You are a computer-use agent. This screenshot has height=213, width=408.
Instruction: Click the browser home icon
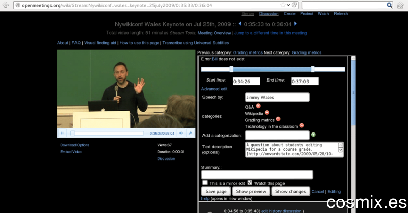400,5
